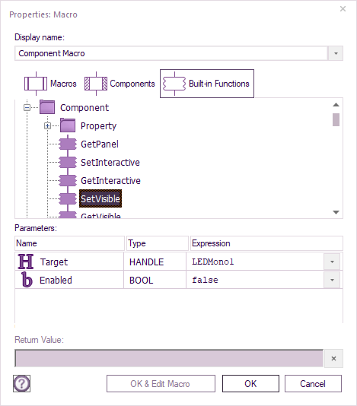Open the Display name dropdown
This screenshot has height=406, width=357.
click(x=336, y=53)
